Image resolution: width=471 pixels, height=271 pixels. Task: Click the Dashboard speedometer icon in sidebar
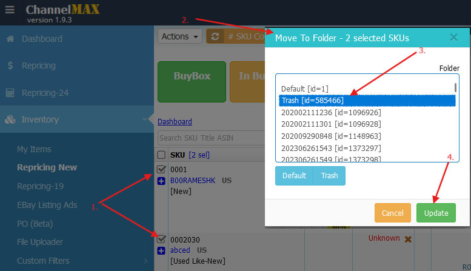[10, 39]
